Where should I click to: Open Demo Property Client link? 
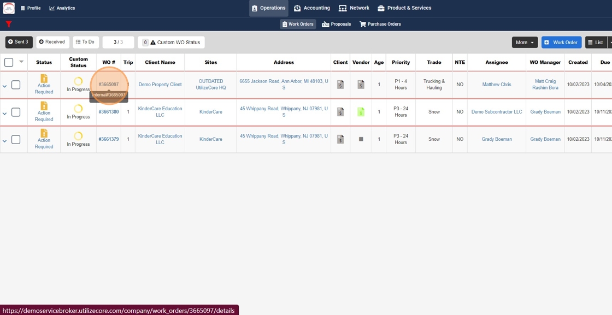(160, 84)
